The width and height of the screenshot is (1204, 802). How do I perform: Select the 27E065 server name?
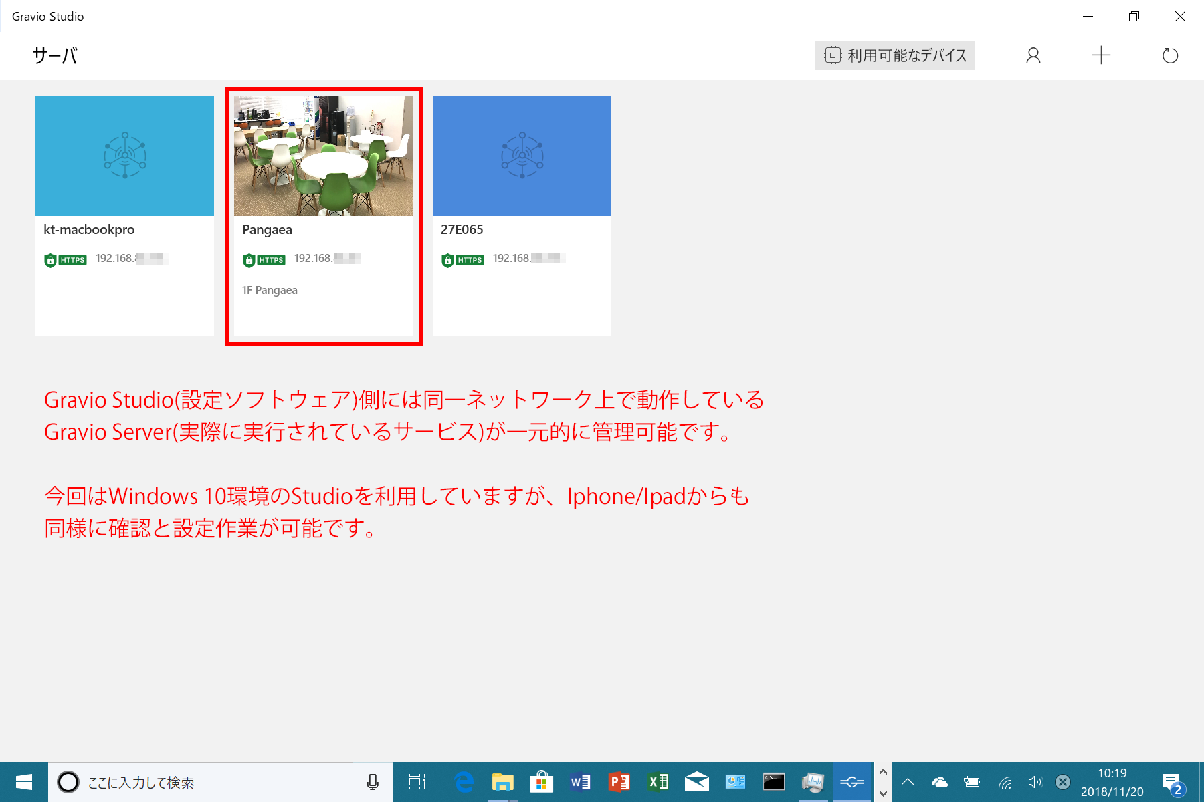(x=462, y=229)
